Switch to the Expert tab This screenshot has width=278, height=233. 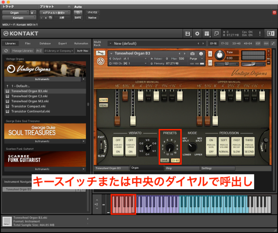pyautogui.click(x=62, y=43)
